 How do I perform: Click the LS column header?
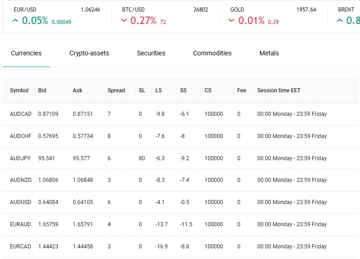coord(159,90)
